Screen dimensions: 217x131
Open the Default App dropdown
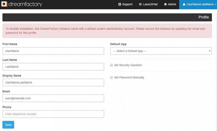point(161,51)
